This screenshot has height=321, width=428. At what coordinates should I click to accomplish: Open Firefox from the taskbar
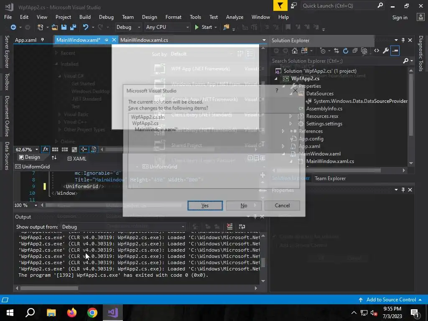pyautogui.click(x=72, y=313)
